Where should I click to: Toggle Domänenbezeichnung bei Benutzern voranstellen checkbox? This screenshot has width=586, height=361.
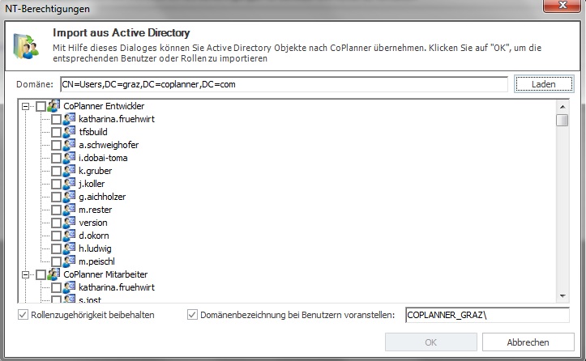[x=192, y=315]
